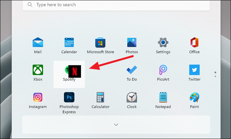Click the 'Mail' label text
Image resolution: width=231 pixels, height=139 pixels.
pos(38,52)
